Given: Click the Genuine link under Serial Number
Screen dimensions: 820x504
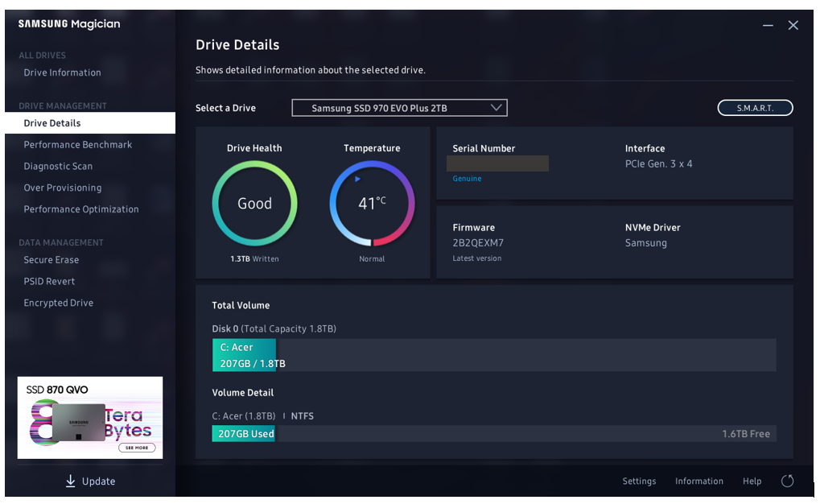Looking at the screenshot, I should point(467,179).
